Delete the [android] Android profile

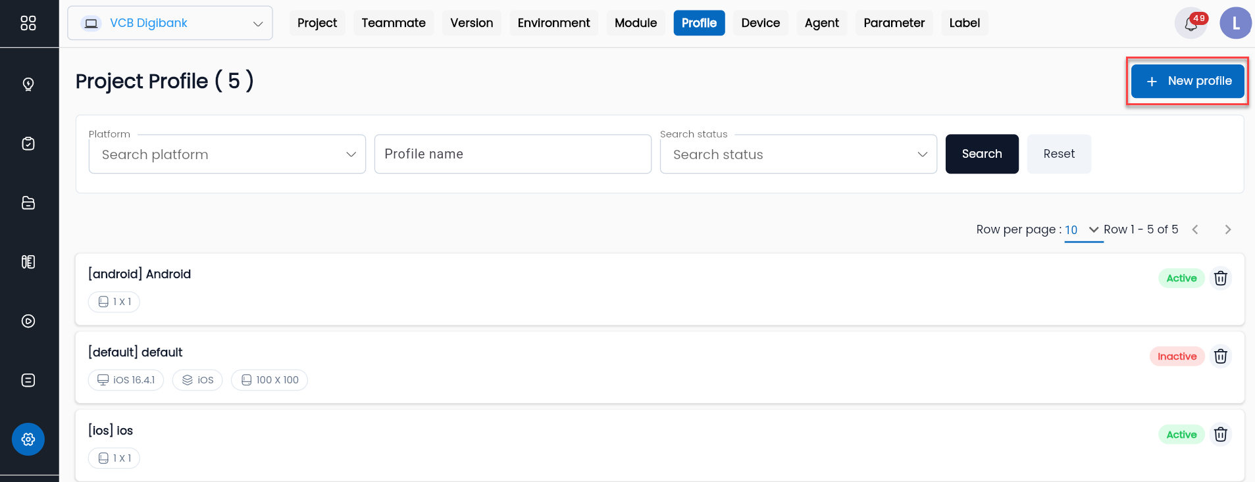coord(1221,278)
